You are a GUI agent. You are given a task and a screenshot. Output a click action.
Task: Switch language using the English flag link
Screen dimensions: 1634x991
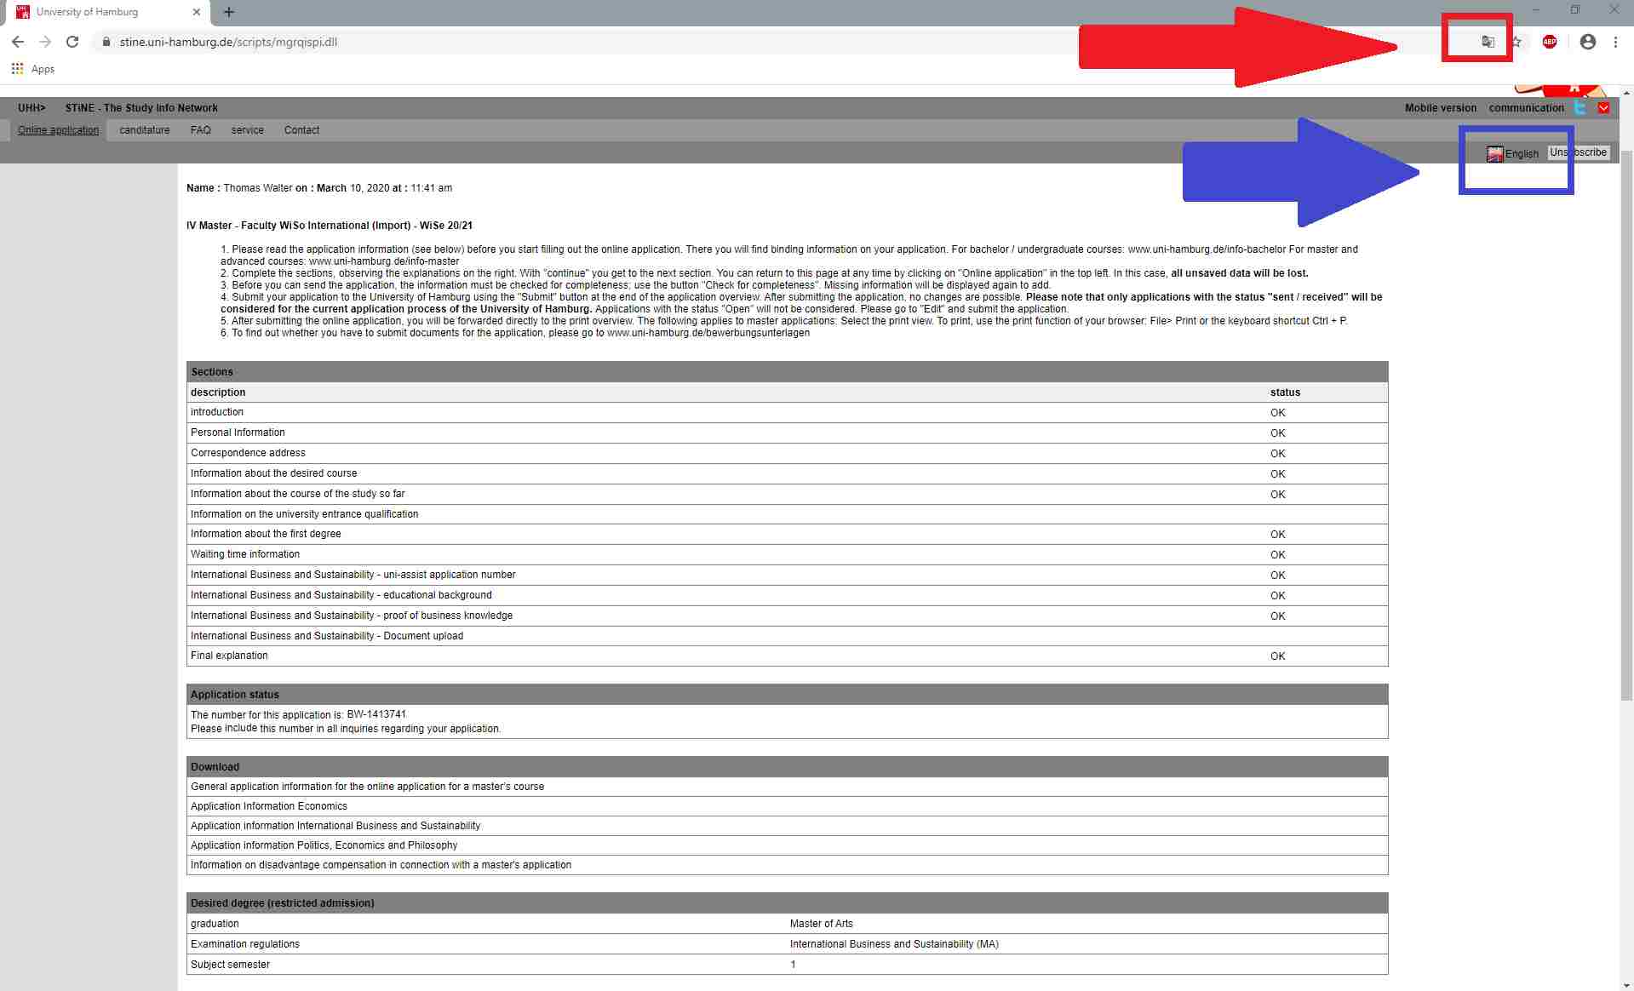[x=1513, y=154]
